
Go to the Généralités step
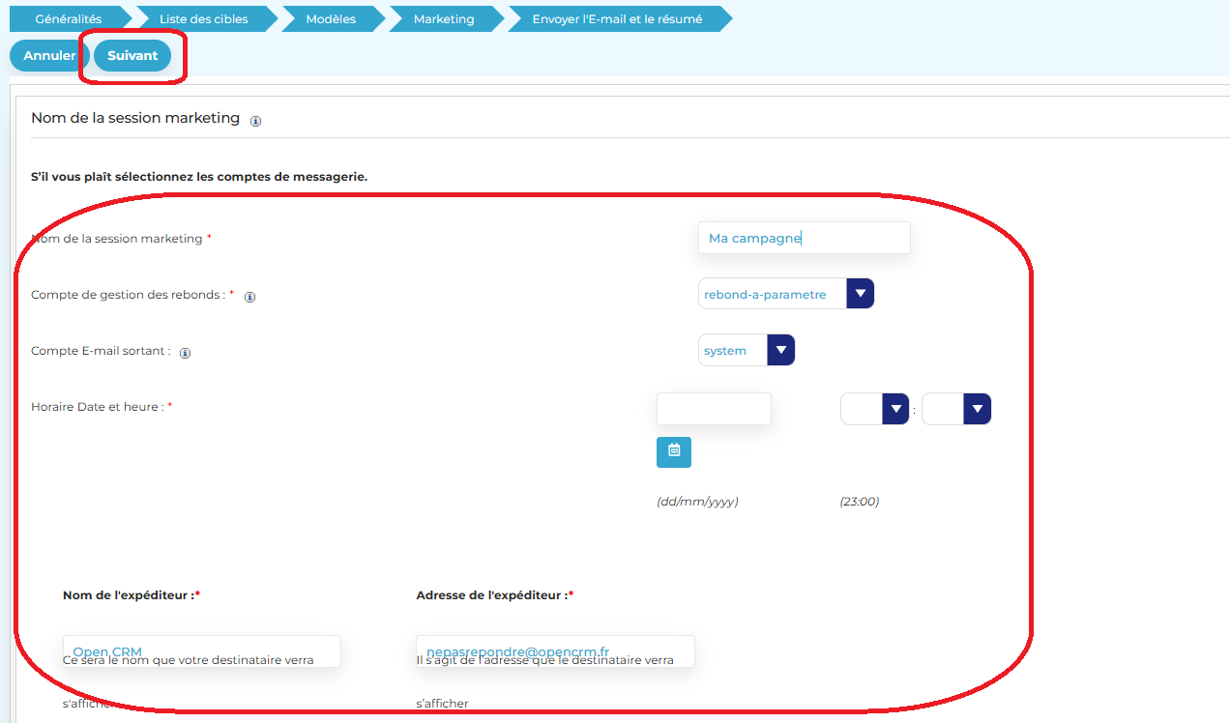[x=68, y=19]
